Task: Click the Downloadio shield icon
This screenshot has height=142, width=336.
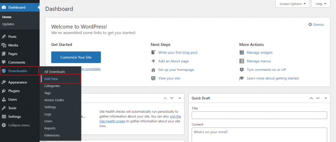Action: [x=4, y=71]
